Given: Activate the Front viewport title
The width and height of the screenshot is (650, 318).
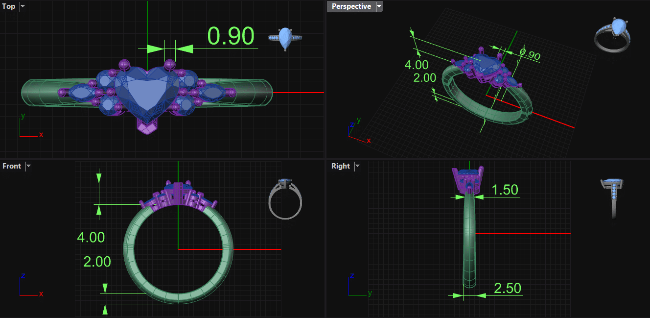Looking at the screenshot, I should pos(12,166).
